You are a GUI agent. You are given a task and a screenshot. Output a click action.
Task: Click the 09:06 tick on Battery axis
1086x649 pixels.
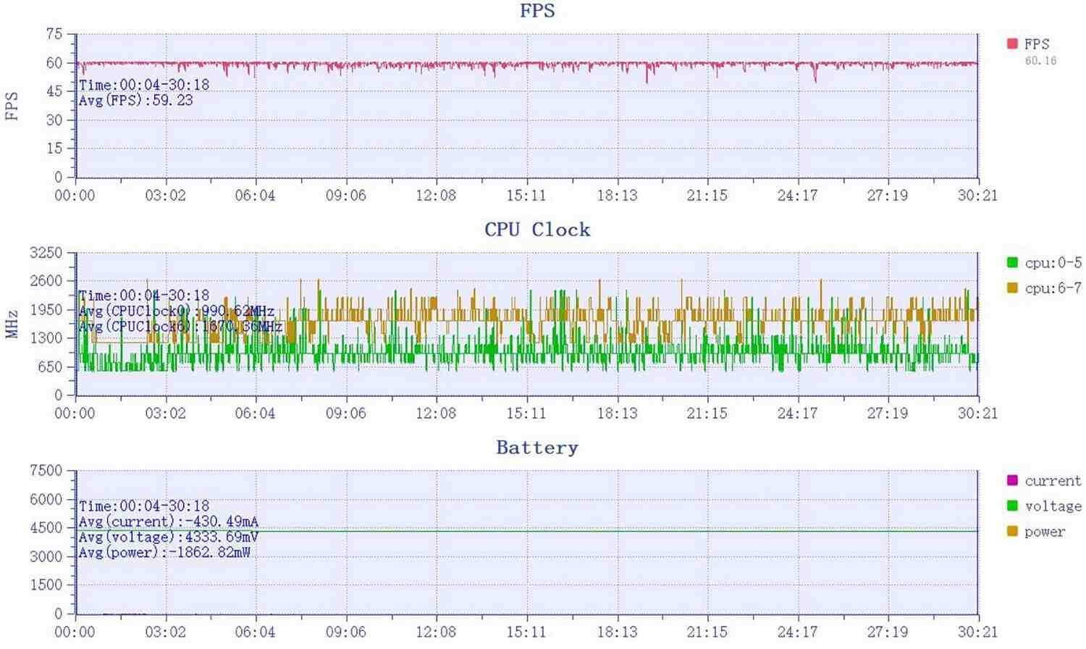click(x=345, y=632)
